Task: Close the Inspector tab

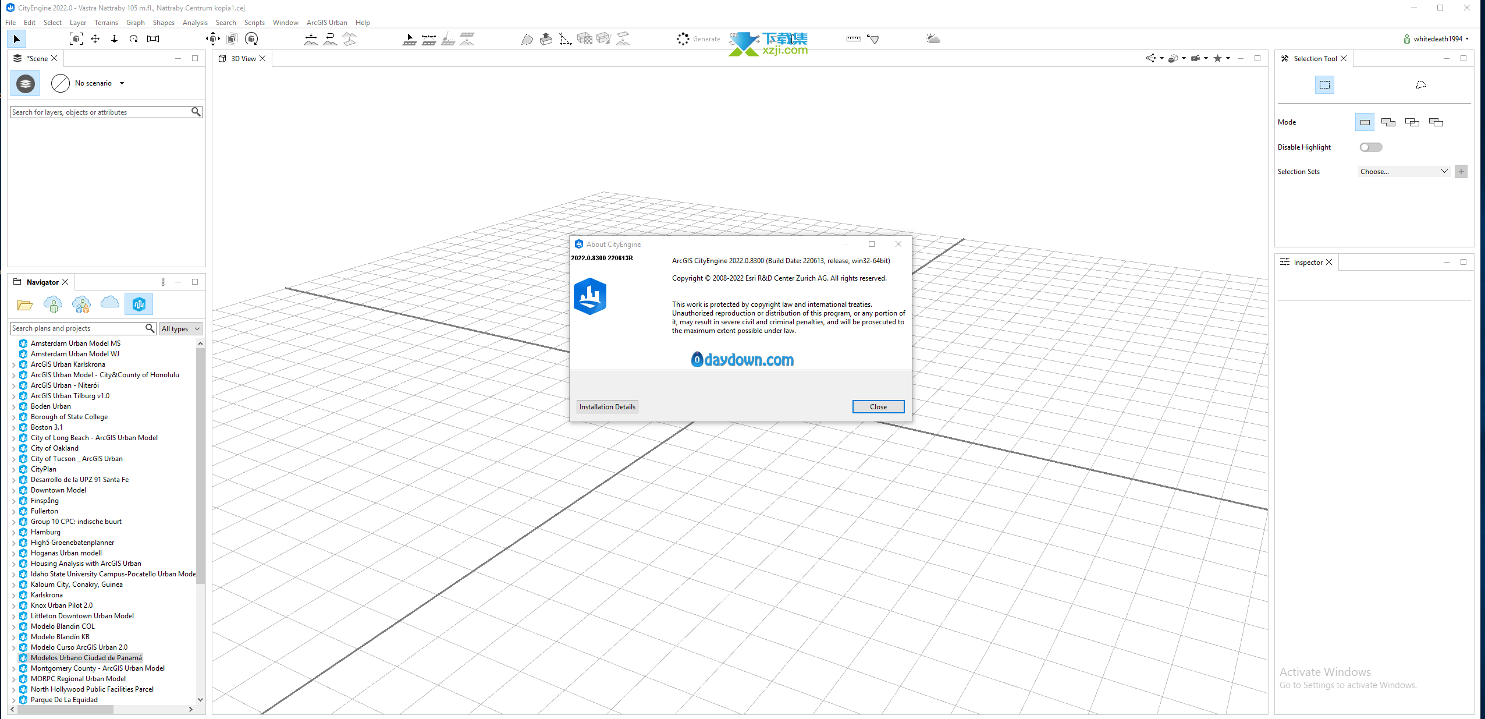Action: 1329,262
